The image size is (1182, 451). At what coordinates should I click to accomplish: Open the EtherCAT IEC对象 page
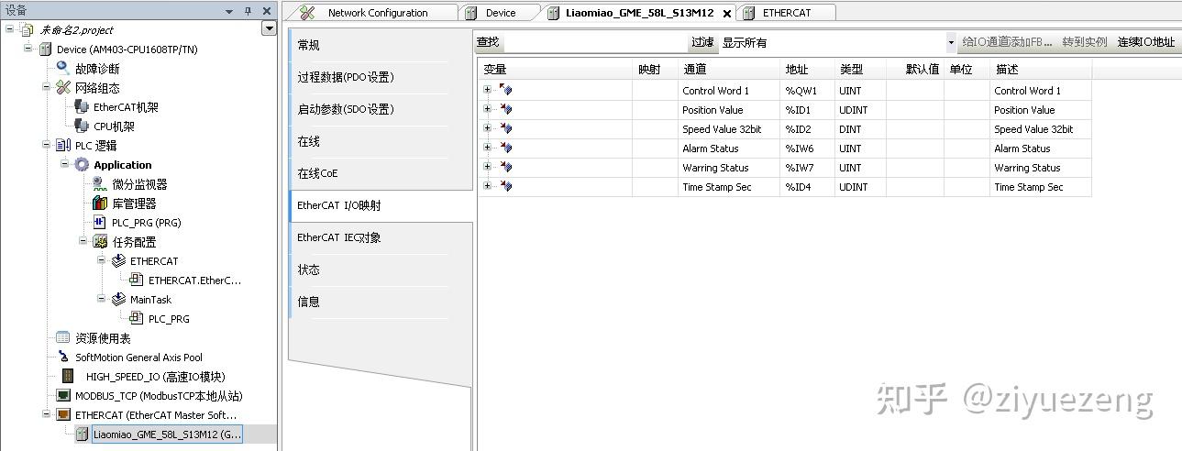(x=368, y=238)
